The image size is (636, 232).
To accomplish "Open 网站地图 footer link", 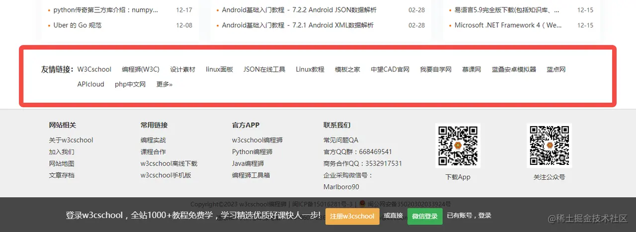I will (62, 163).
